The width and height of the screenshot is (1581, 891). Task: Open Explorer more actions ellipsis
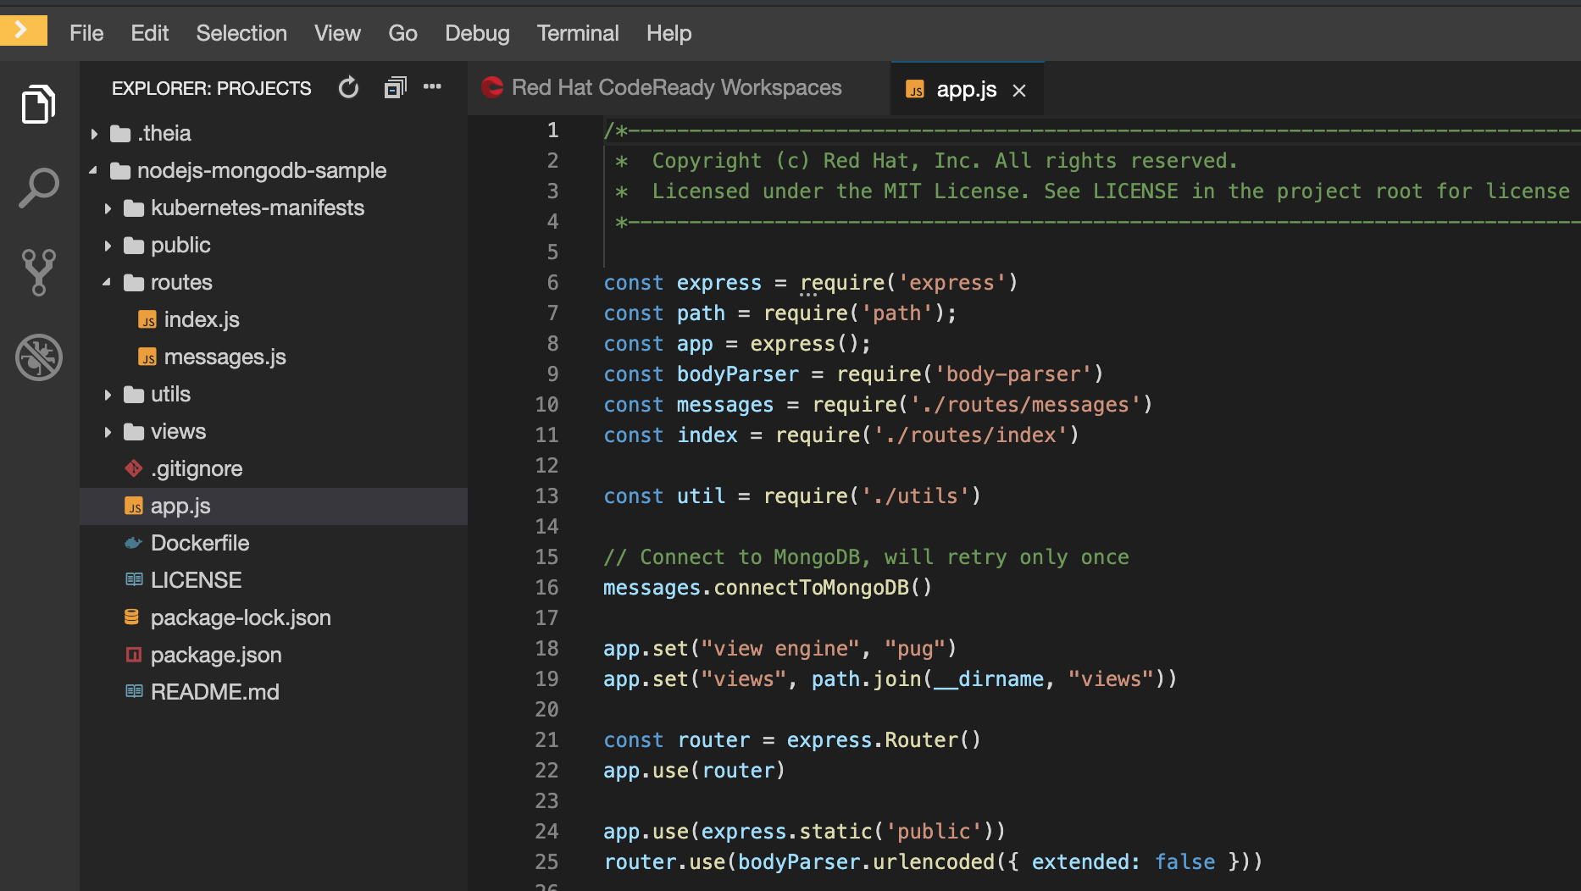click(x=432, y=86)
